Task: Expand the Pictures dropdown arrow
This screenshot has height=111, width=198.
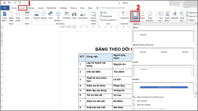Action: [37, 21]
